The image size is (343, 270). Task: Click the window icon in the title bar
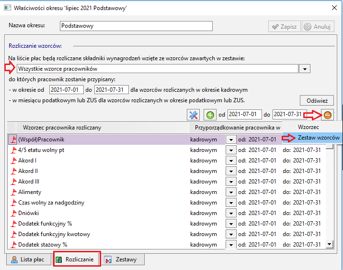click(x=8, y=8)
